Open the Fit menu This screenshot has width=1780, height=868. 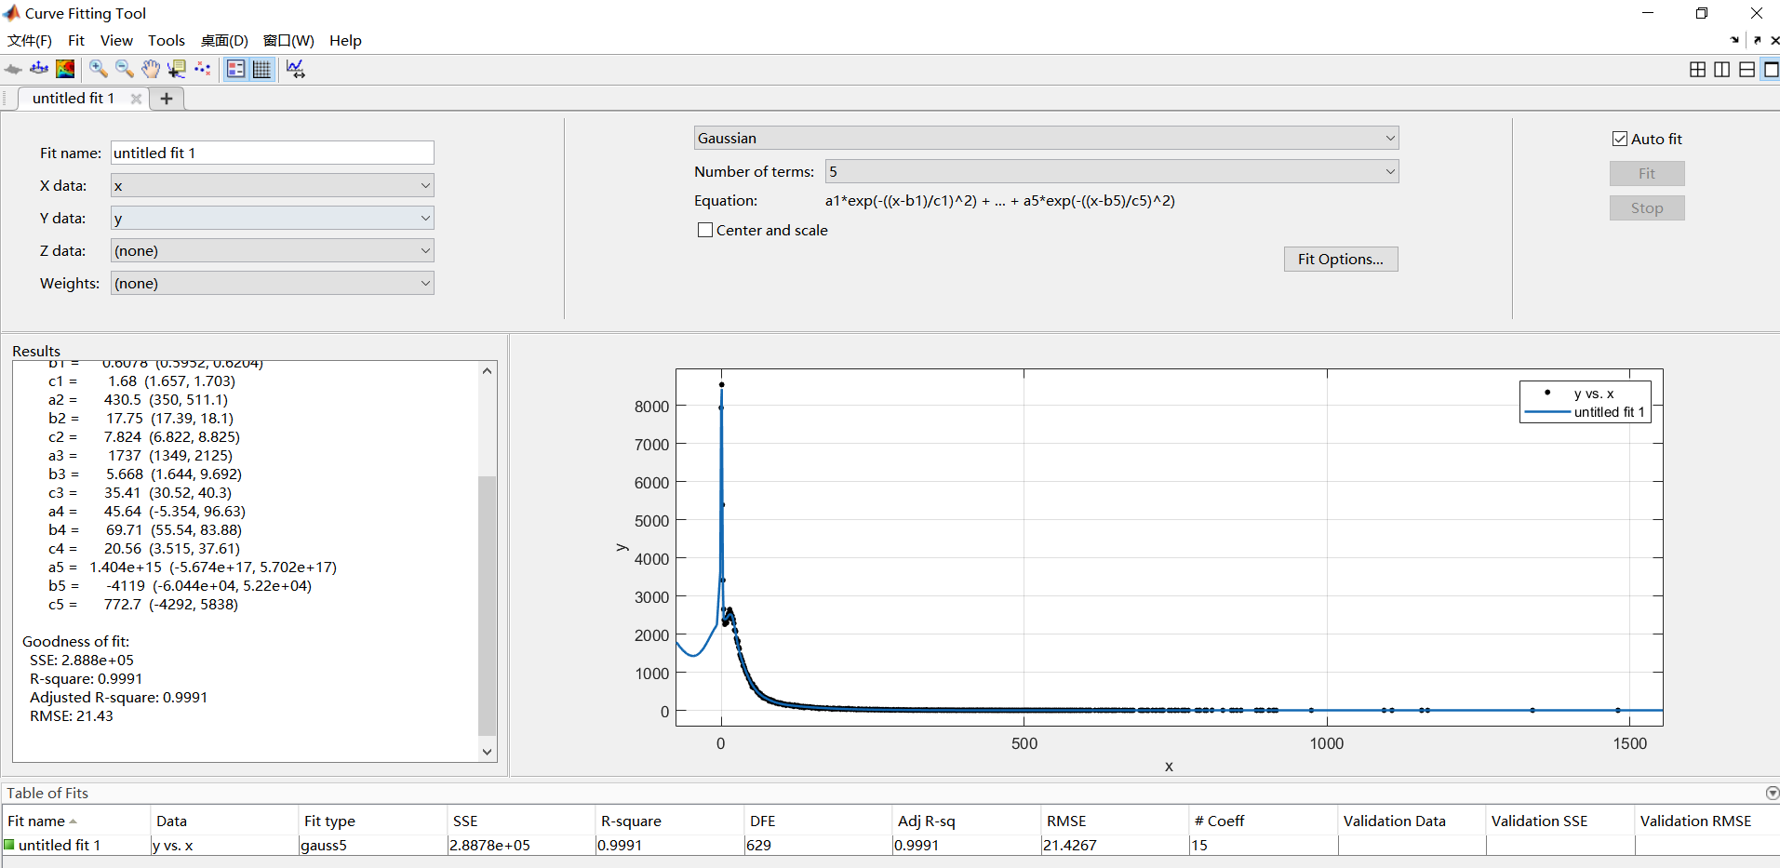click(x=76, y=40)
